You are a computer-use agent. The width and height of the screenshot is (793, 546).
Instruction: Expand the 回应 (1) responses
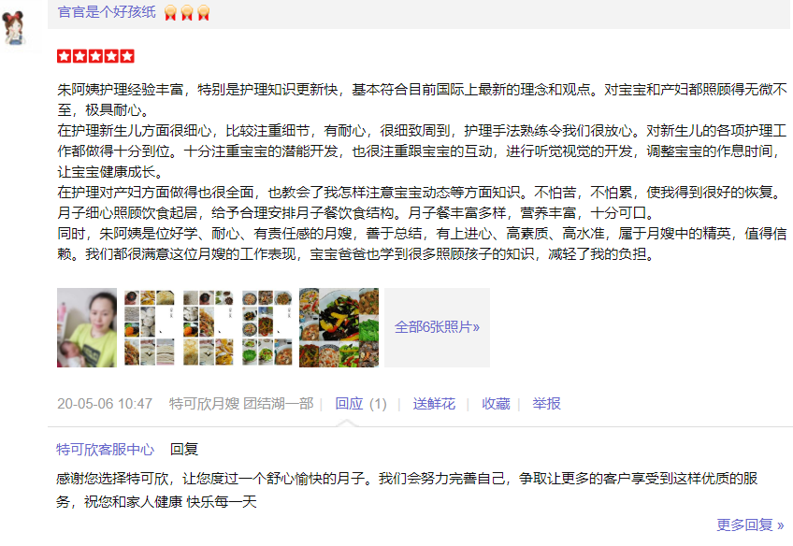361,404
